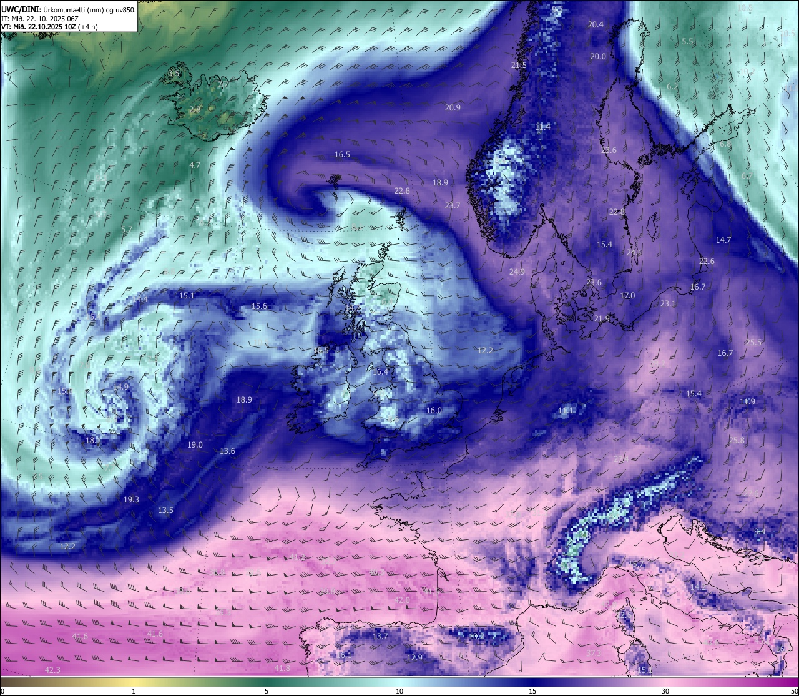799x696 pixels.
Task: Click the 10 label on the legend
Action: (399, 691)
